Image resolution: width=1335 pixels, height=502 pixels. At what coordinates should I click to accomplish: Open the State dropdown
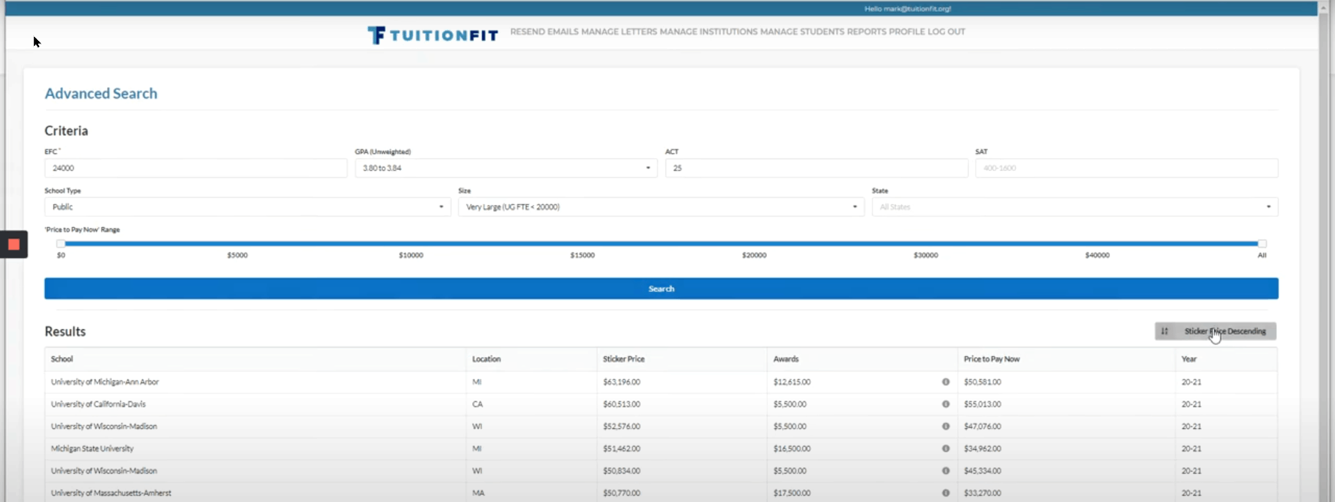pyautogui.click(x=1075, y=207)
